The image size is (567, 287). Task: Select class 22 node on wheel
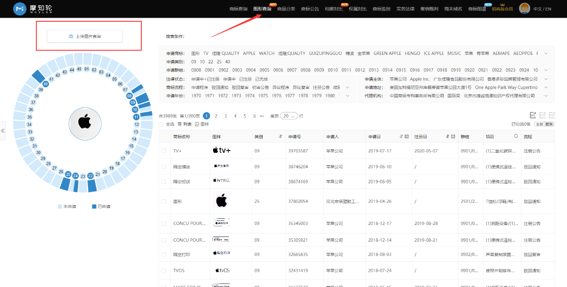pyautogui.click(x=90, y=176)
